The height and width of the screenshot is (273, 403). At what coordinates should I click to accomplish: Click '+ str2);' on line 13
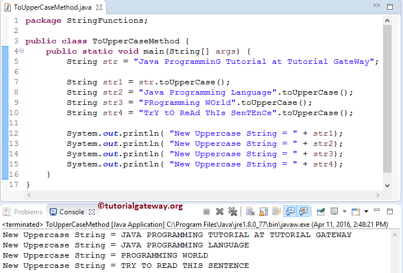point(323,144)
